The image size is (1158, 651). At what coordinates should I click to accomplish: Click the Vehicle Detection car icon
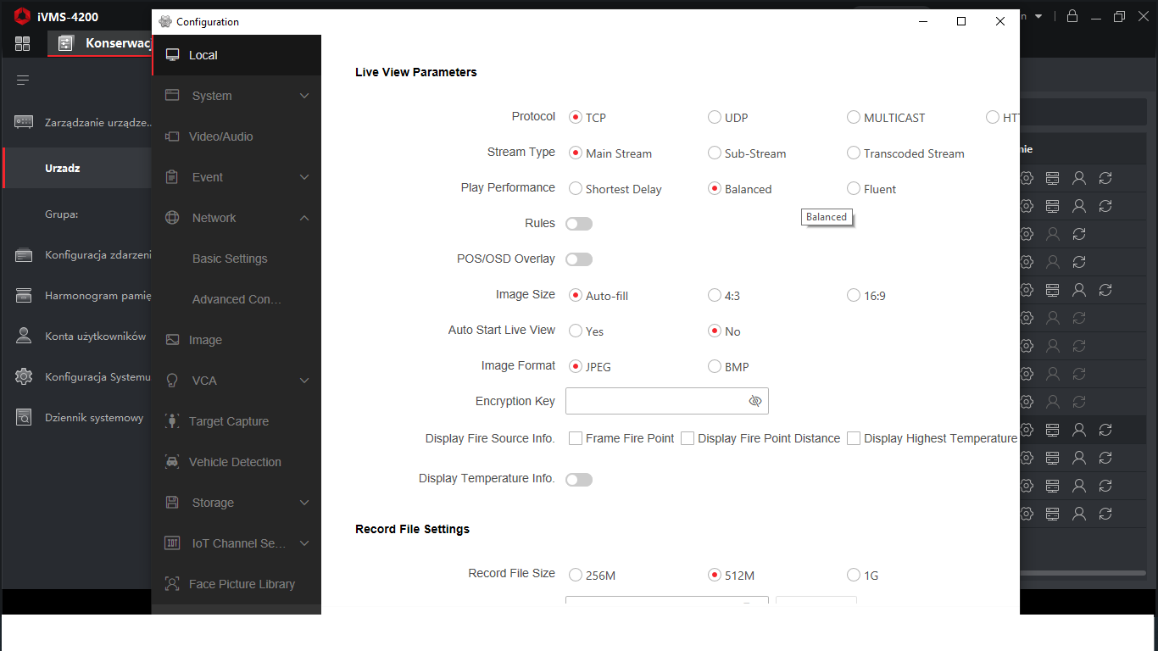tap(172, 462)
